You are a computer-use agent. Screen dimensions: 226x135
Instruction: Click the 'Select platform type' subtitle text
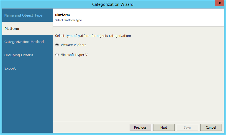coord(68,20)
